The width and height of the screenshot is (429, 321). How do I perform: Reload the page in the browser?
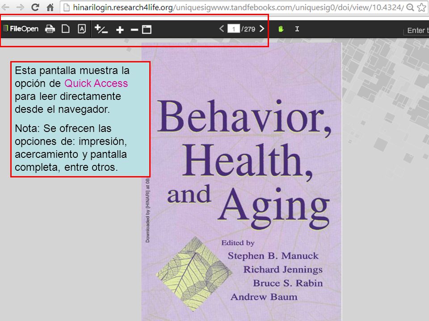coord(35,7)
